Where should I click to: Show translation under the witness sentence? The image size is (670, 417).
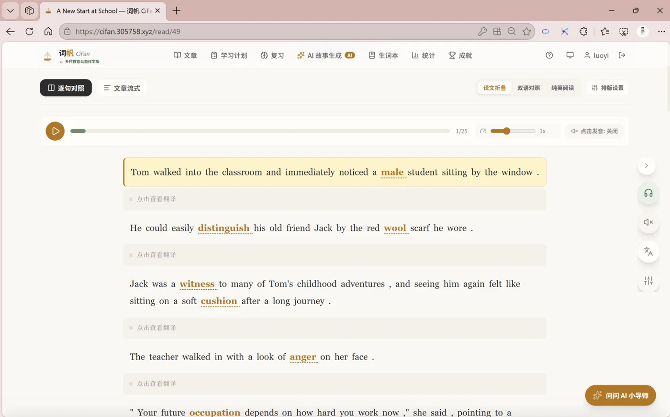click(x=335, y=328)
